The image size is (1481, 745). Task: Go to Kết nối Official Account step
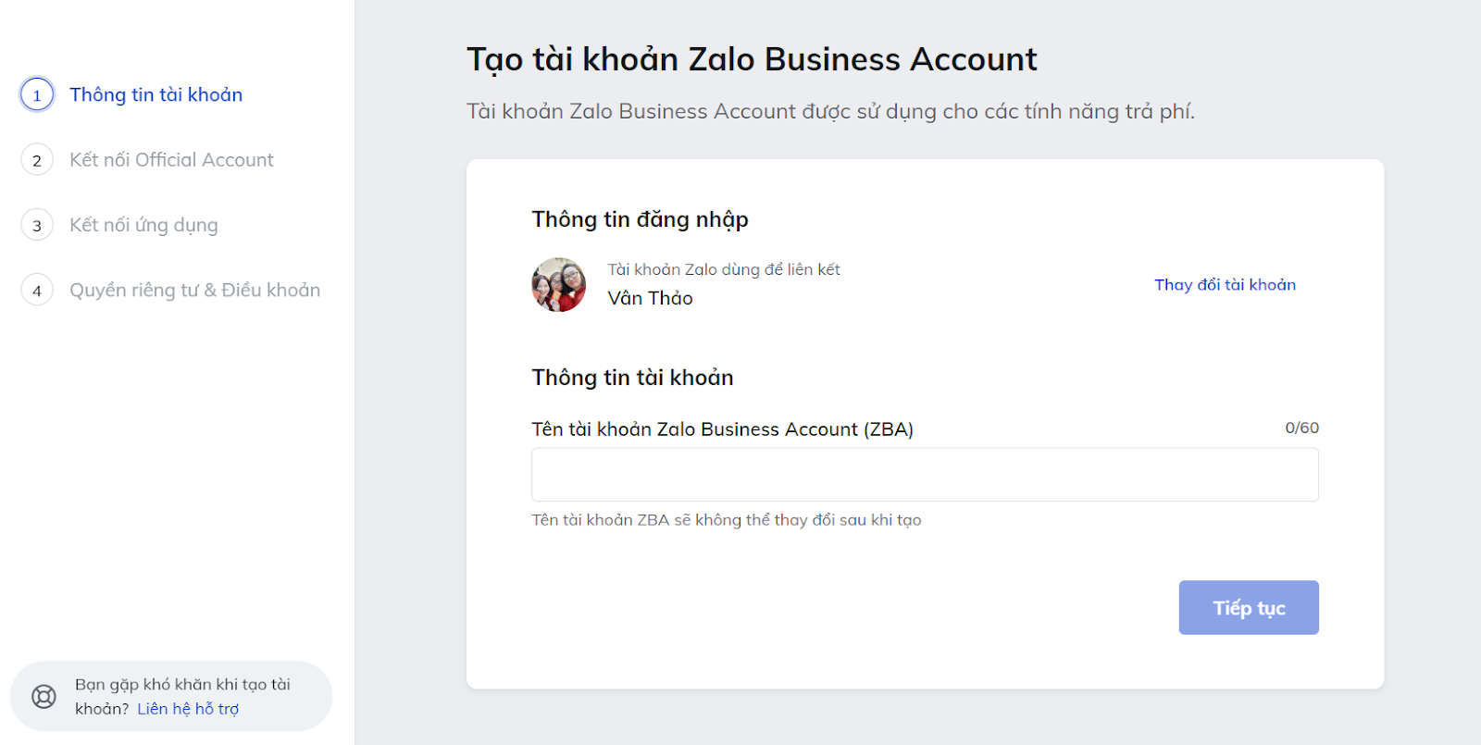pos(171,160)
